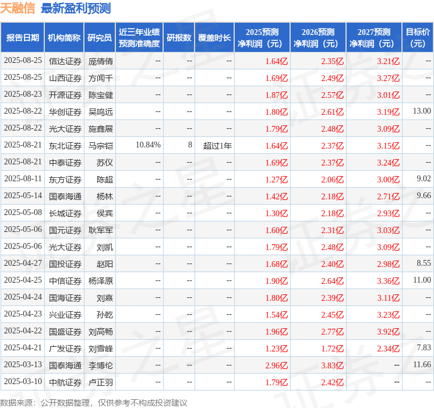
Task: Select 国盛证券 institution cell
Action: 65,332
